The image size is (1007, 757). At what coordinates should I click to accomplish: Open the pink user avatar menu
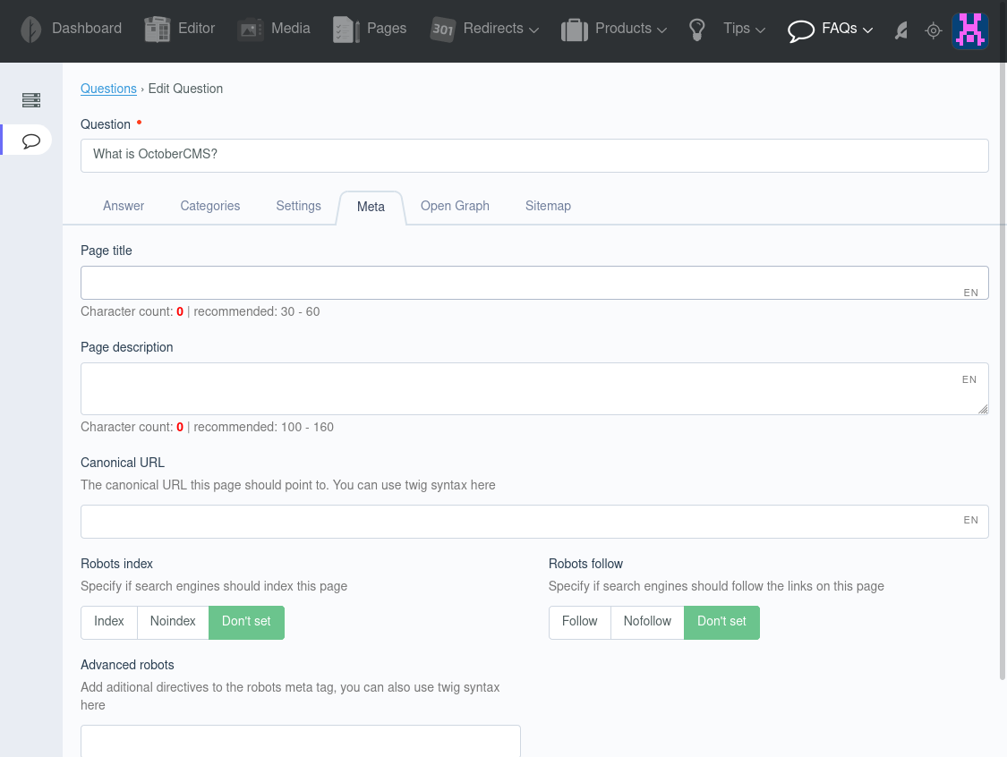[969, 30]
